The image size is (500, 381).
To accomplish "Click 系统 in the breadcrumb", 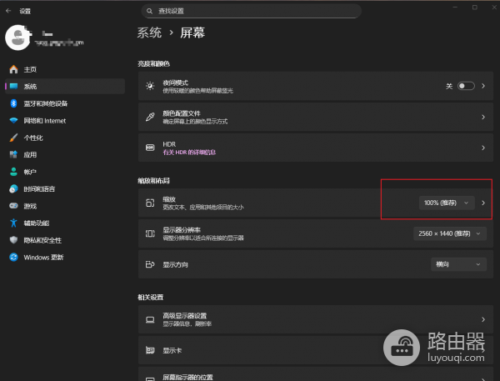I will (149, 33).
